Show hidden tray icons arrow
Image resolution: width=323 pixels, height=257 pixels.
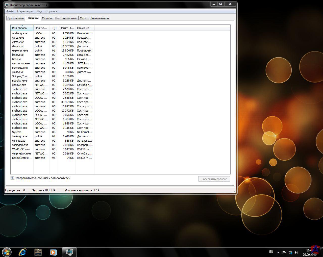(x=278, y=252)
